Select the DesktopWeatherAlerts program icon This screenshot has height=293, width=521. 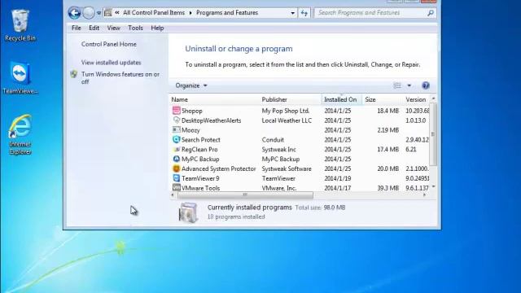pos(176,120)
